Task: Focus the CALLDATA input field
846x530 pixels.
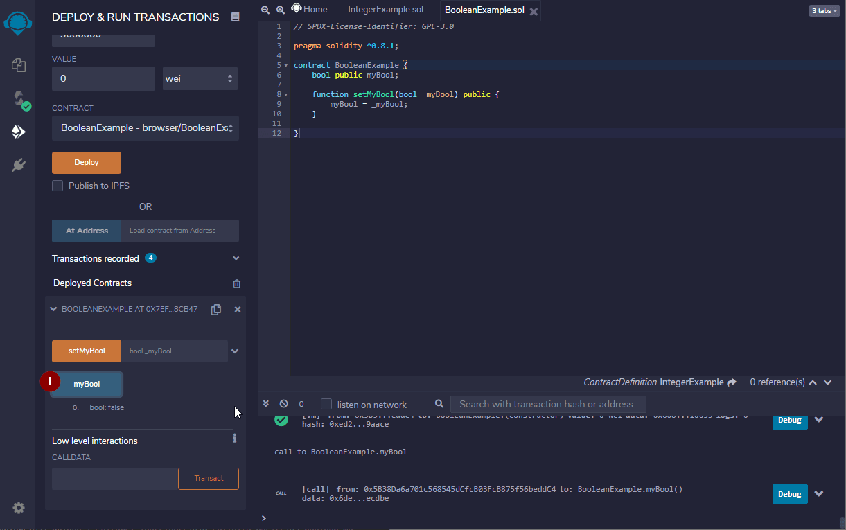Action: coord(115,479)
